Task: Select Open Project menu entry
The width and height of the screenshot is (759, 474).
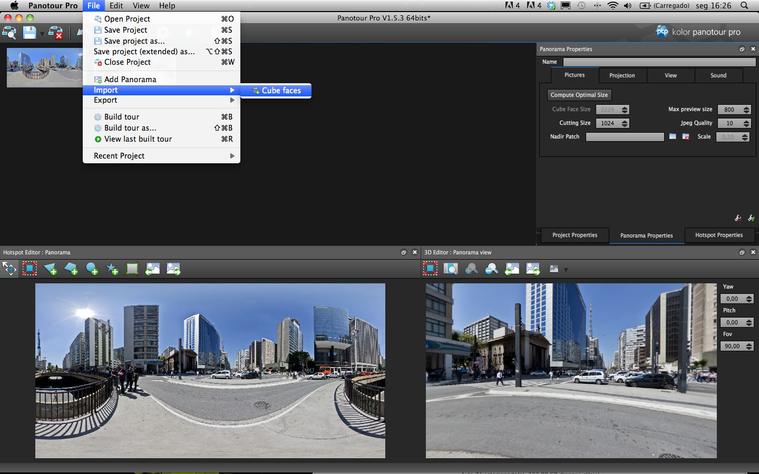Action: pyautogui.click(x=161, y=19)
